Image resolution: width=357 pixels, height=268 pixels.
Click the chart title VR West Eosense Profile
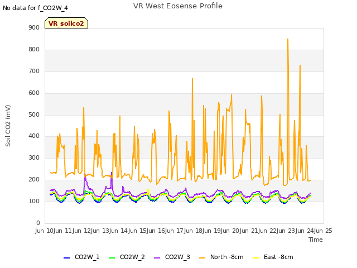tap(178, 6)
